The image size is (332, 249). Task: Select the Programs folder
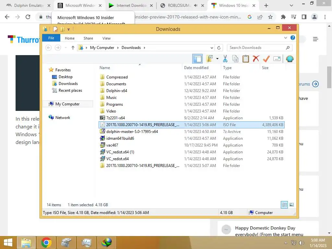(x=114, y=104)
